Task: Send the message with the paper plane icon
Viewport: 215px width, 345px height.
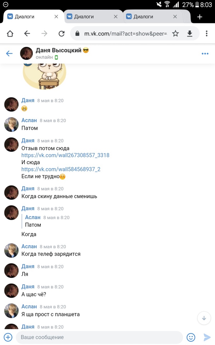Action: [x=207, y=337]
